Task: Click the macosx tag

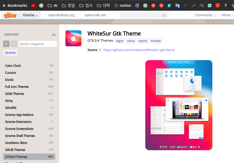Action: pyautogui.click(x=143, y=41)
